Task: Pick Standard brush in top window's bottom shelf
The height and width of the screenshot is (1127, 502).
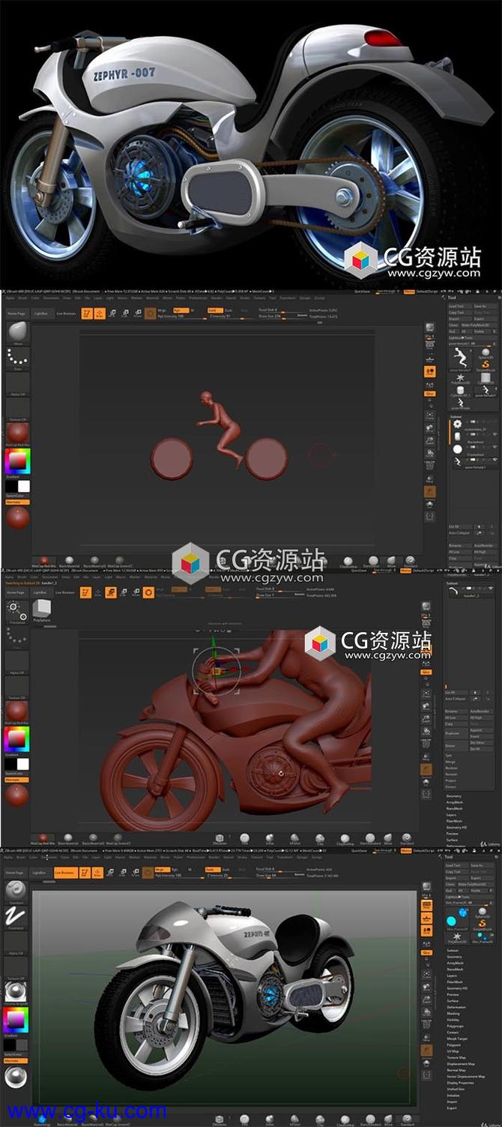Action: point(411,561)
